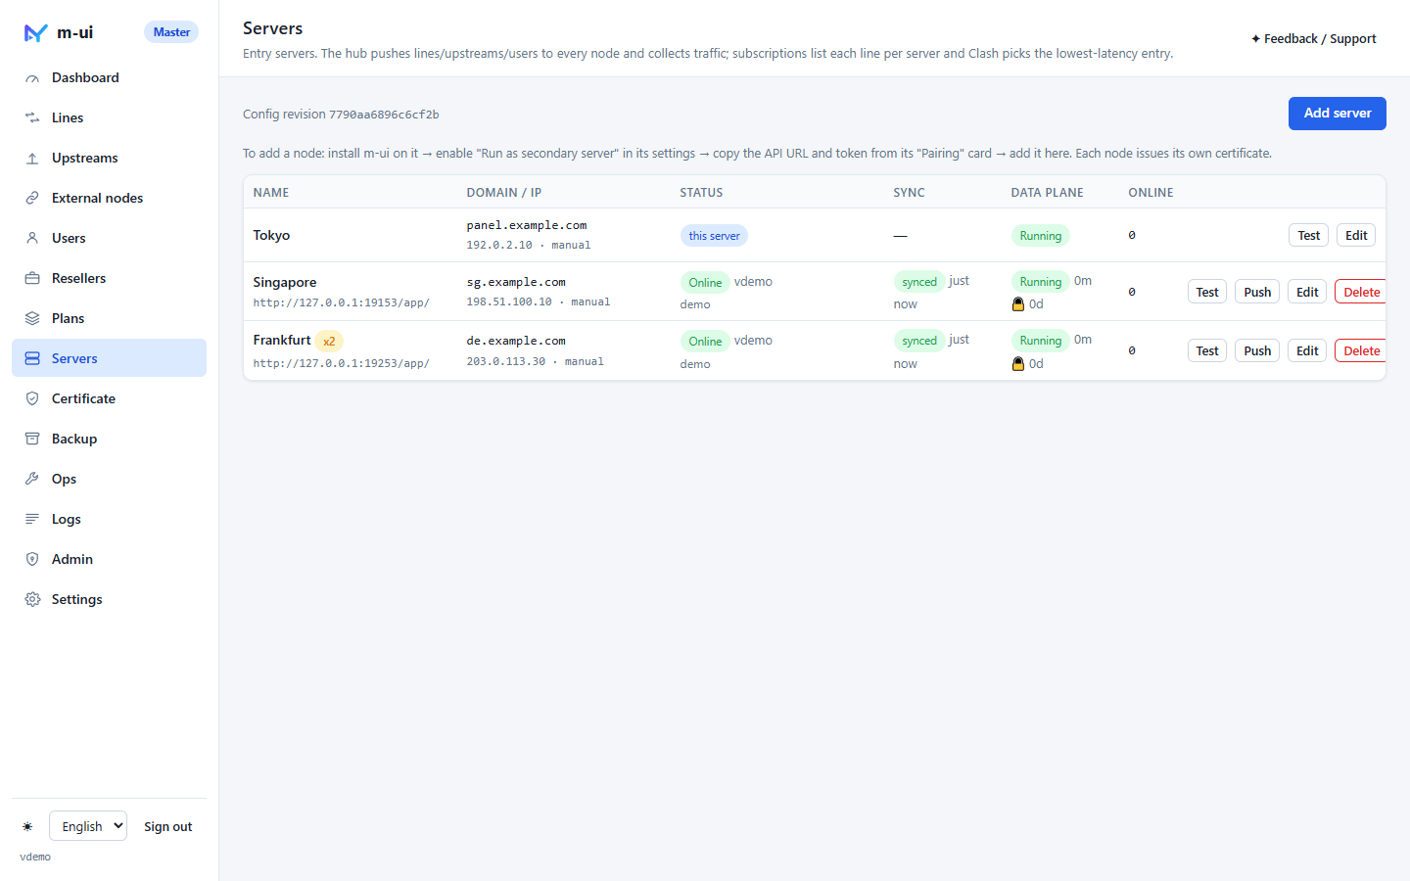The image size is (1410, 881).
Task: Test the Frankfurt server connection
Action: point(1207,351)
